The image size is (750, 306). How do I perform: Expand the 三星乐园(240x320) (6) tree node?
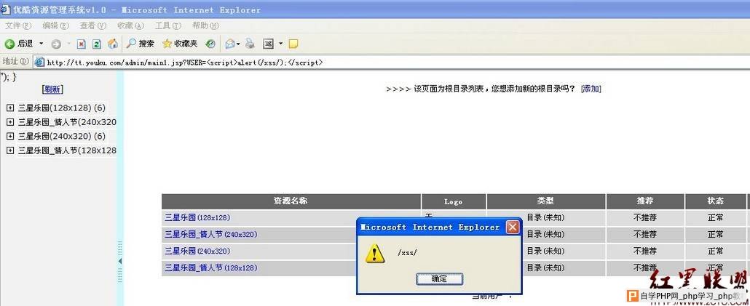coord(10,136)
